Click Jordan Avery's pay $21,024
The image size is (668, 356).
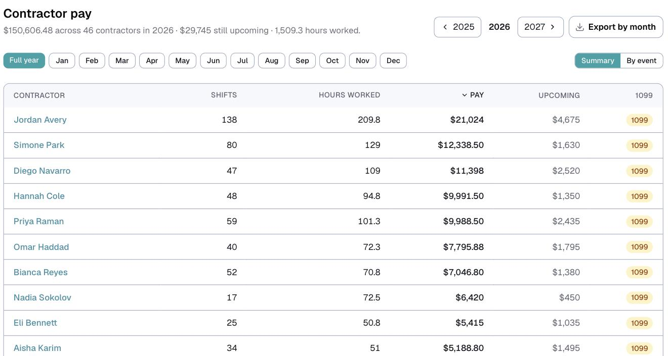tap(467, 120)
